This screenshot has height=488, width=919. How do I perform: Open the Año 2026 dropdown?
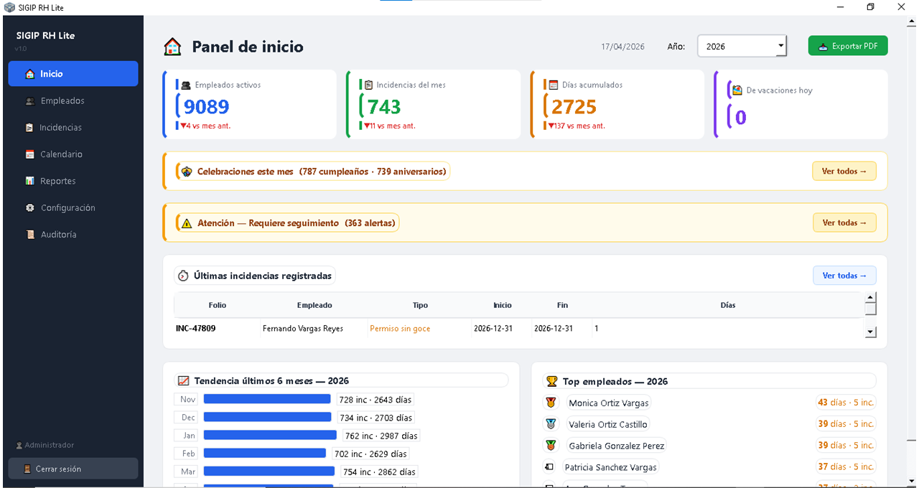click(742, 46)
